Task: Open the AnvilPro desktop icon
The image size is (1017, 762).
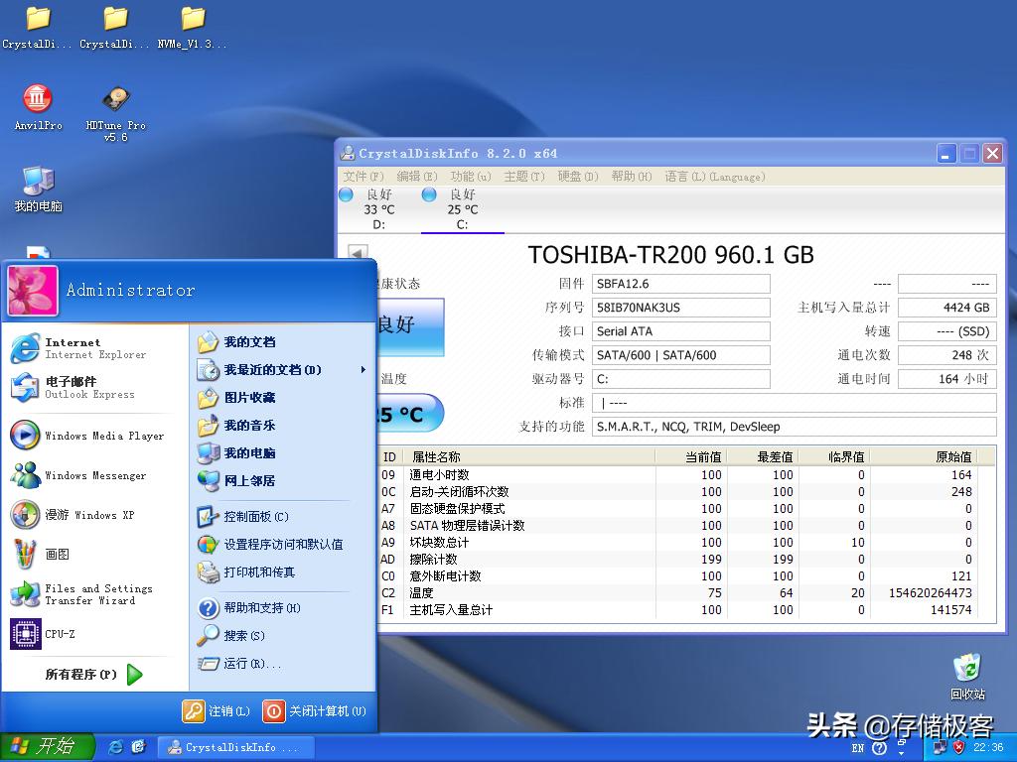Action: tap(38, 107)
